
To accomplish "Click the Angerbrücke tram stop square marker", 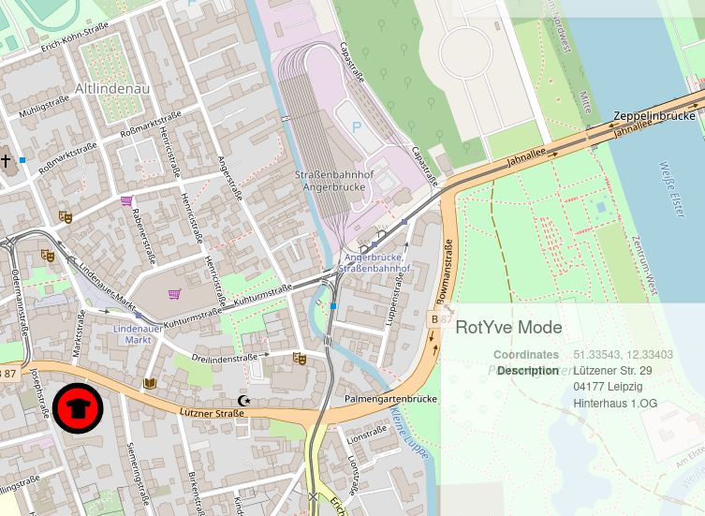I will pos(375,244).
